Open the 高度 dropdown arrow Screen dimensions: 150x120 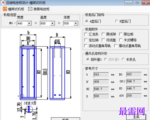click(53, 23)
